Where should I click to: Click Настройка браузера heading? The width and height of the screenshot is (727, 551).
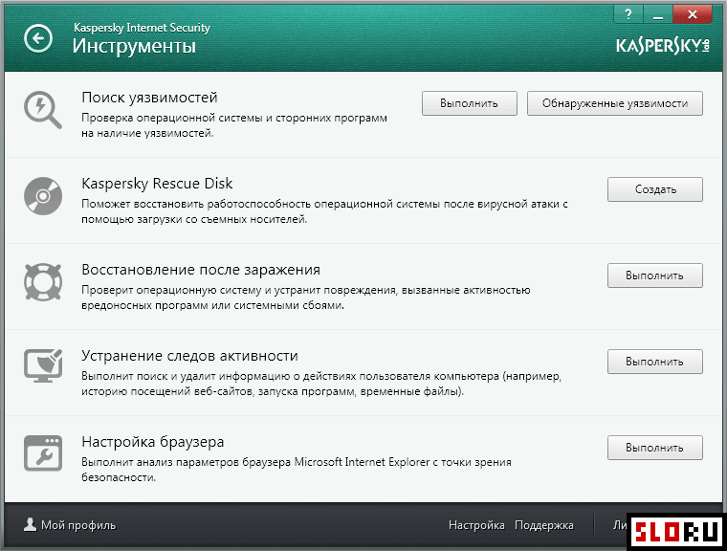152,442
